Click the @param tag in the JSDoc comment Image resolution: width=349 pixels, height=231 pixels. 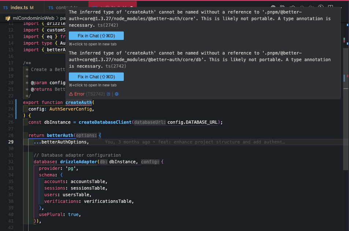(x=39, y=83)
